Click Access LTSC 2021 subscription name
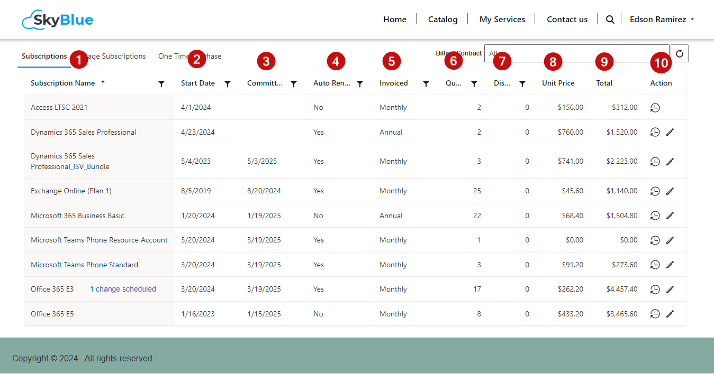This screenshot has width=714, height=374. click(x=59, y=108)
